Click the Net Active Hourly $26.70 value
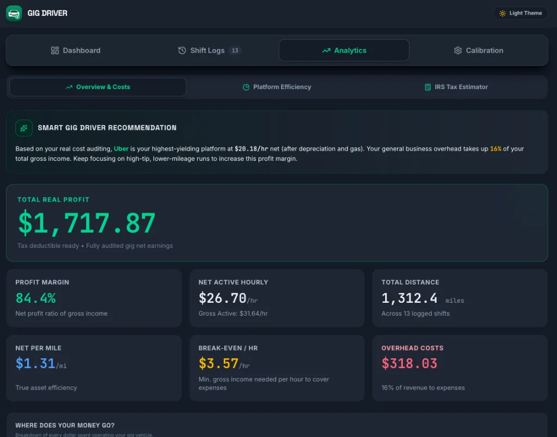The height and width of the screenshot is (437, 557). 222,298
